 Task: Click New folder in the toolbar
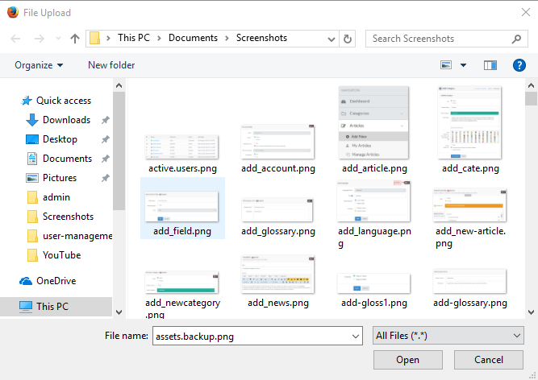tap(111, 65)
